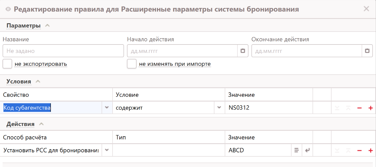The image size is (376, 167).
Task: Open list icon next to ABCD value
Action: coord(296,150)
